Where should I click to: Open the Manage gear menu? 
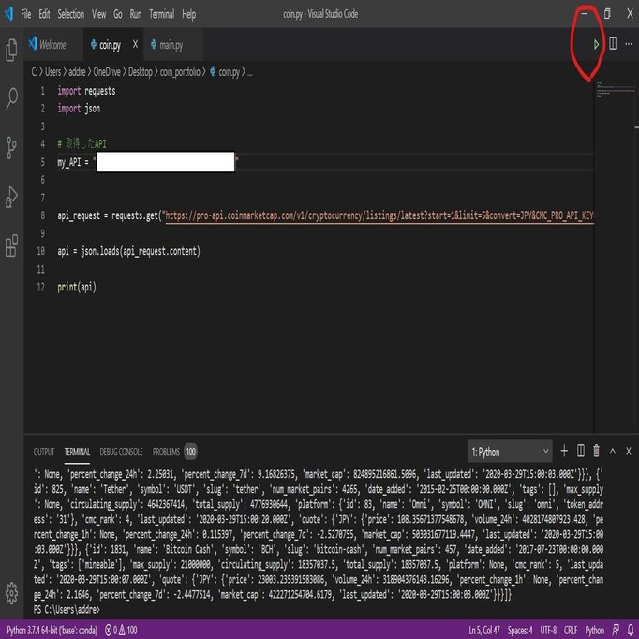[11, 592]
